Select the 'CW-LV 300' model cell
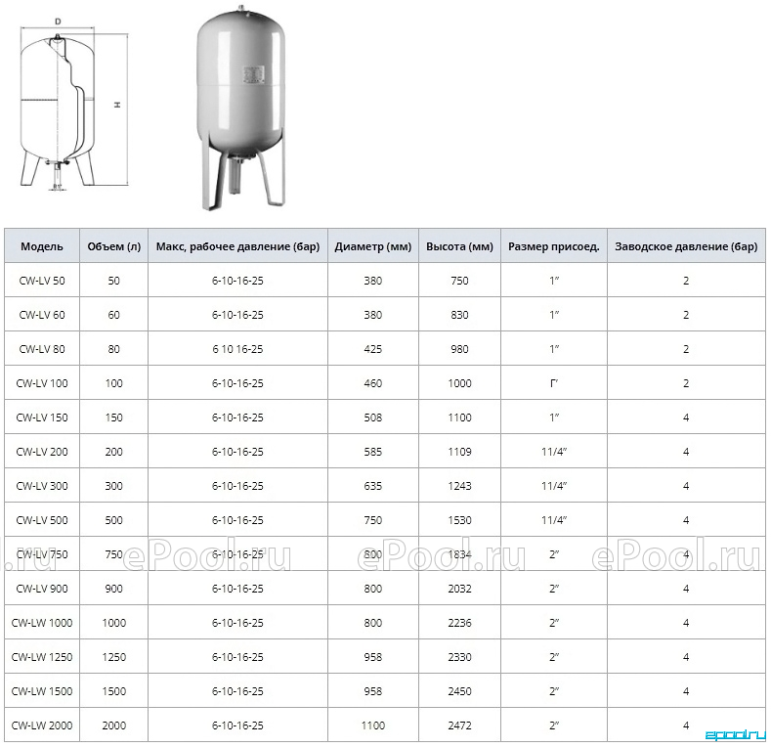771x747 pixels. point(42,486)
